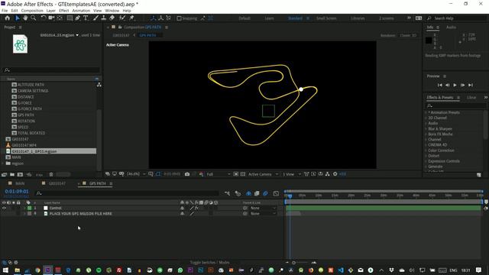
Task: Click the project flowchart icon beside ALTITUDE PATH
Action: tap(99, 85)
